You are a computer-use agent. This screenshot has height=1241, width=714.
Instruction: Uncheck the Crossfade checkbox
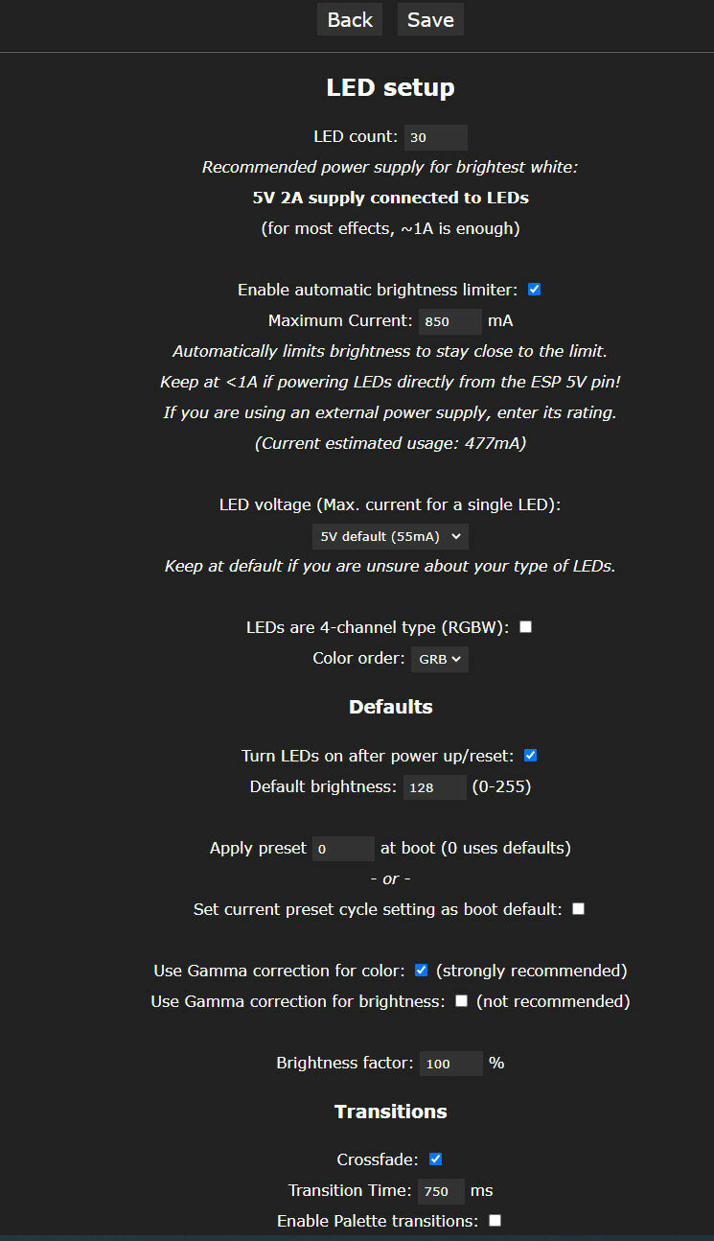click(x=436, y=1159)
